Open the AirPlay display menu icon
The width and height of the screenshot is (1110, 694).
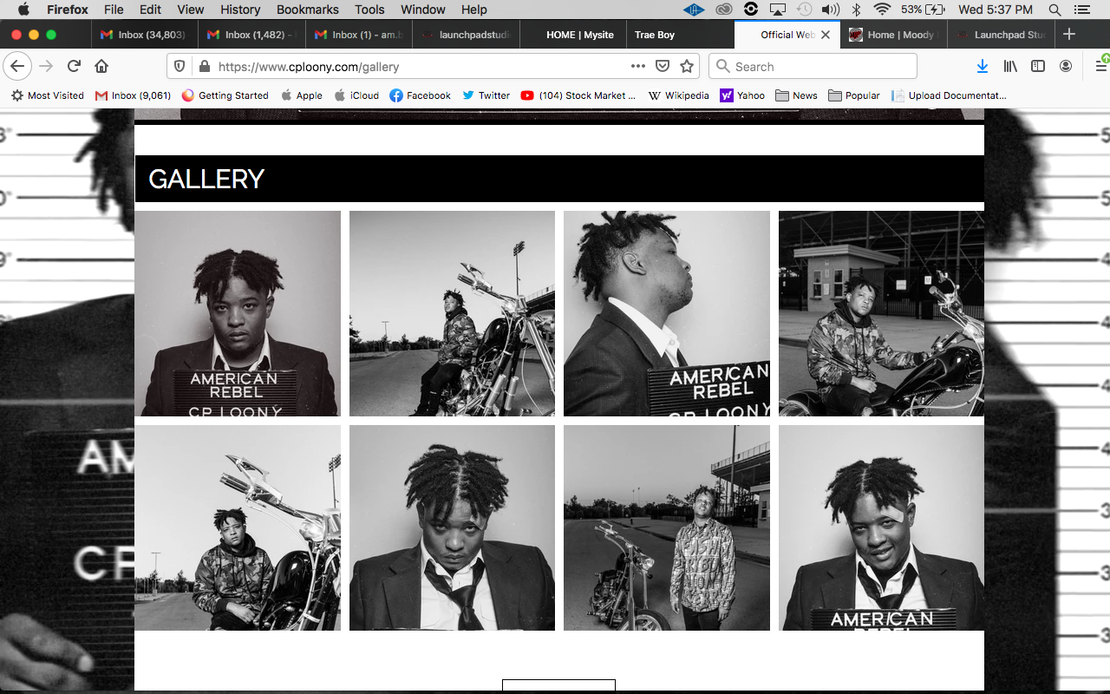tap(778, 10)
